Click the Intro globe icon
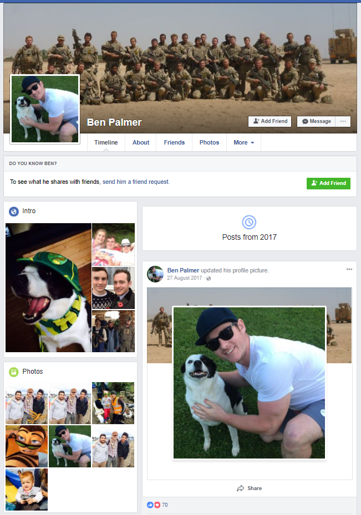 (x=14, y=211)
